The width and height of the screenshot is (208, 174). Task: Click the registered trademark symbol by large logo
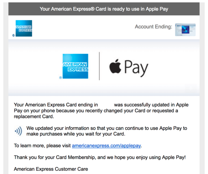tap(60, 78)
